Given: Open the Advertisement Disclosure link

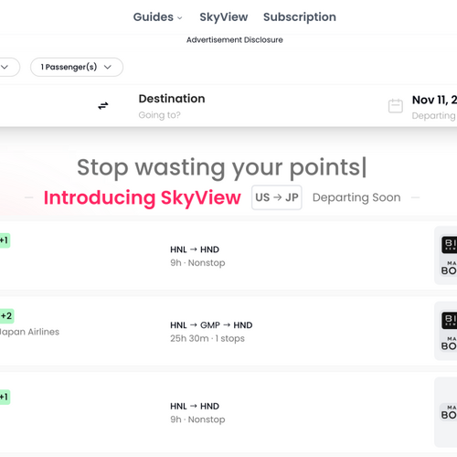Looking at the screenshot, I should pos(235,40).
